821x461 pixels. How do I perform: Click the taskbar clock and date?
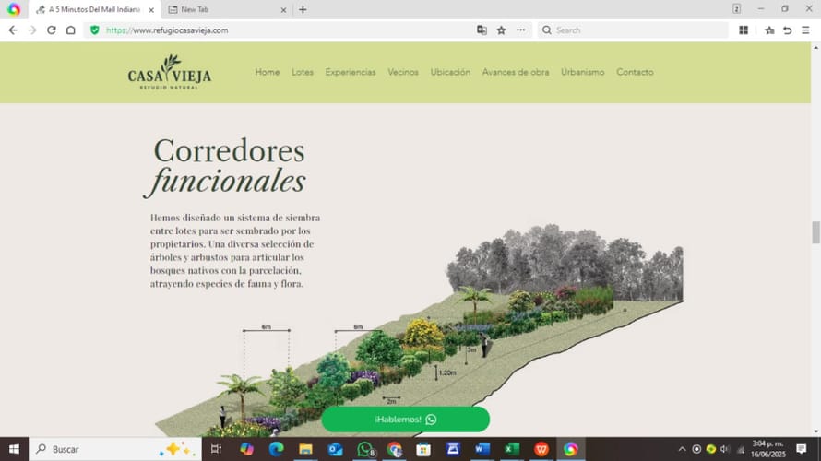(768, 449)
